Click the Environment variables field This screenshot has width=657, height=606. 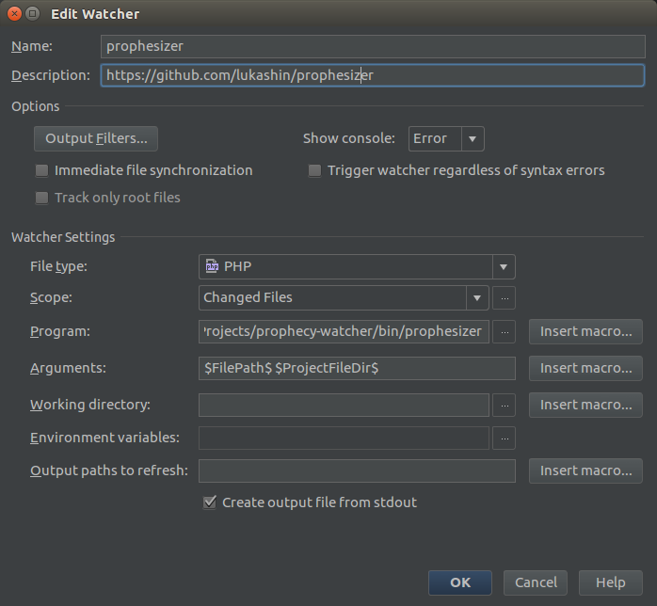(x=344, y=439)
